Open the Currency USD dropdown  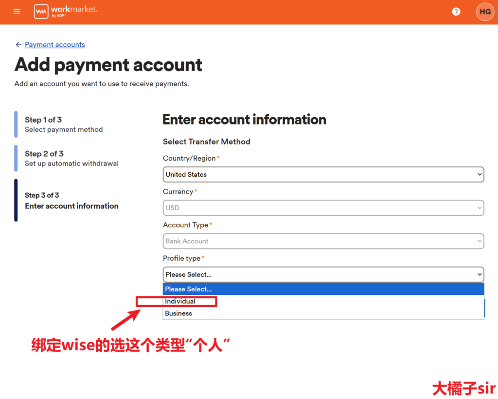click(x=323, y=208)
